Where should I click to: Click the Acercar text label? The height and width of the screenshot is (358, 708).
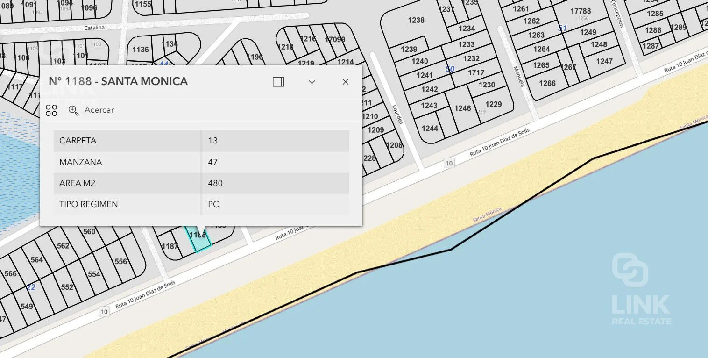(99, 110)
